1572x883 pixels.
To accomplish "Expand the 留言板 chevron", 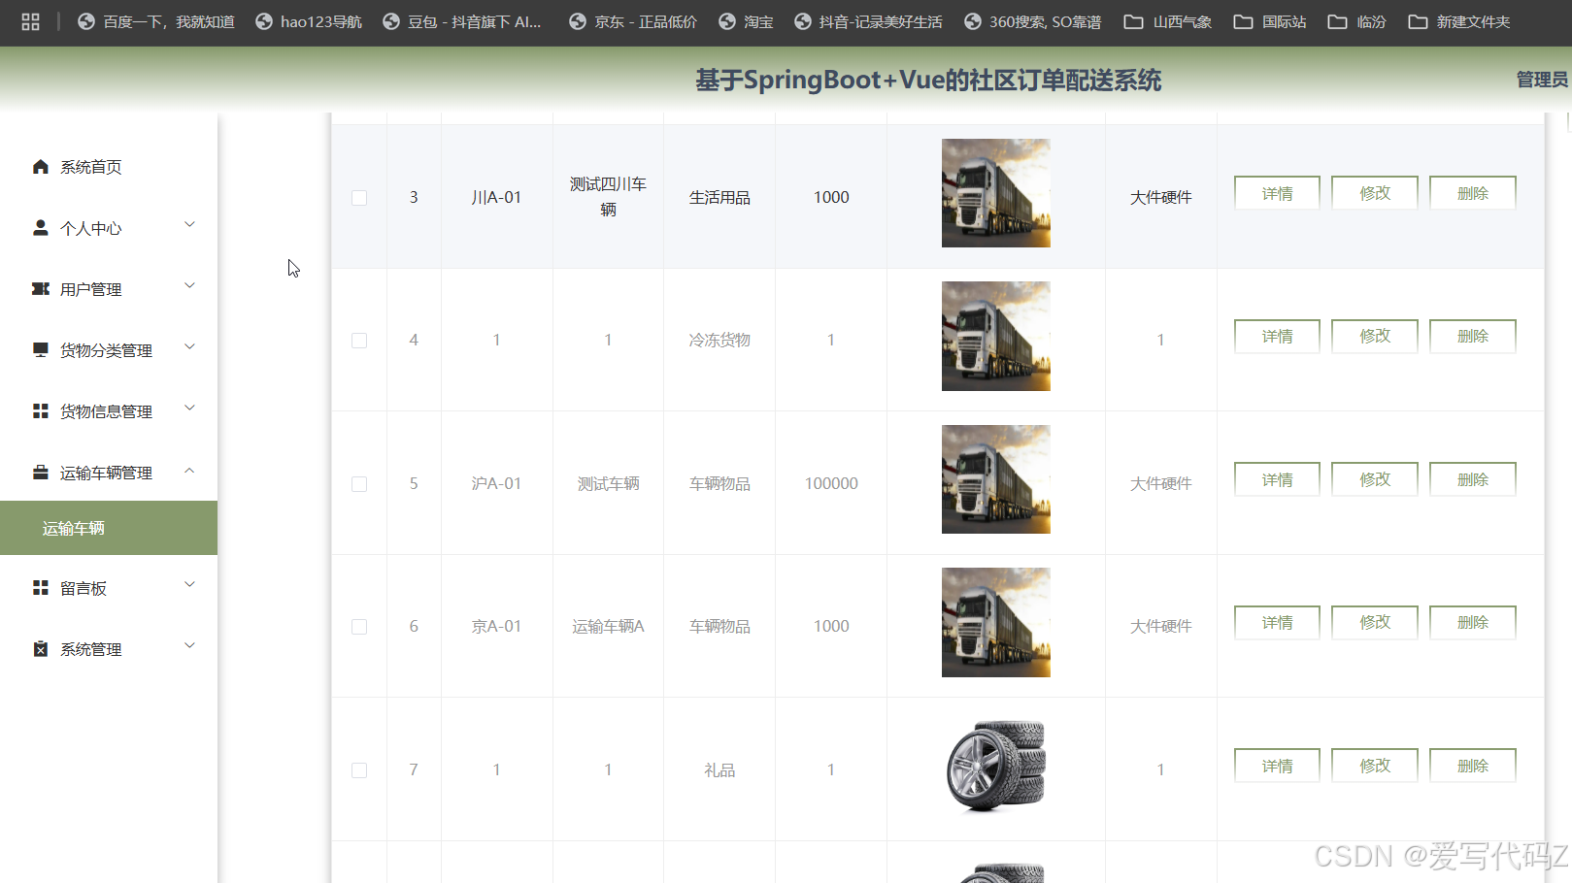I will point(190,585).
